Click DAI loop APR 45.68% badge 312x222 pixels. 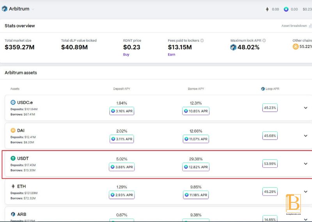click(270, 136)
